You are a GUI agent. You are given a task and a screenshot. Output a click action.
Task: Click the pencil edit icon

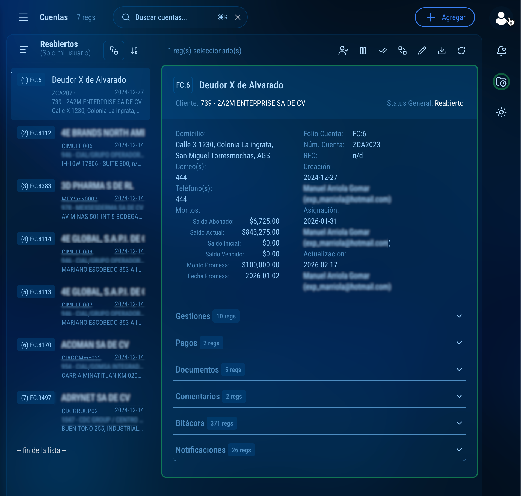point(422,51)
